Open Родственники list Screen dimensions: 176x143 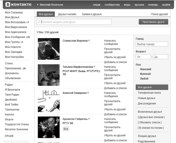146,141
